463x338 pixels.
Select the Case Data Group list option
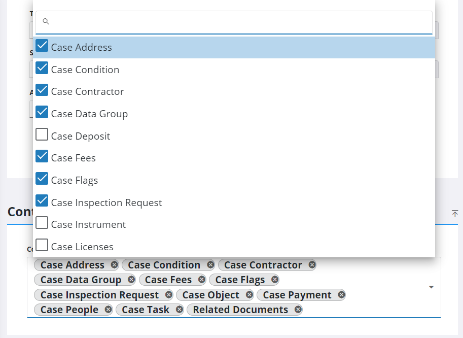click(90, 114)
